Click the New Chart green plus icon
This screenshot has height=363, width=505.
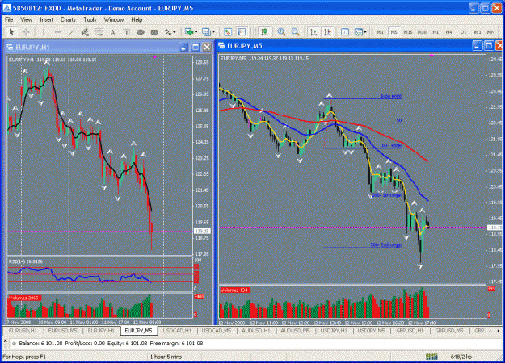(x=189, y=31)
